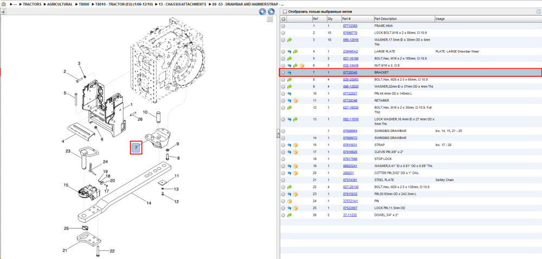
Task: Click the blue arrow icon on CLEVIS PIN row
Action: (289, 152)
